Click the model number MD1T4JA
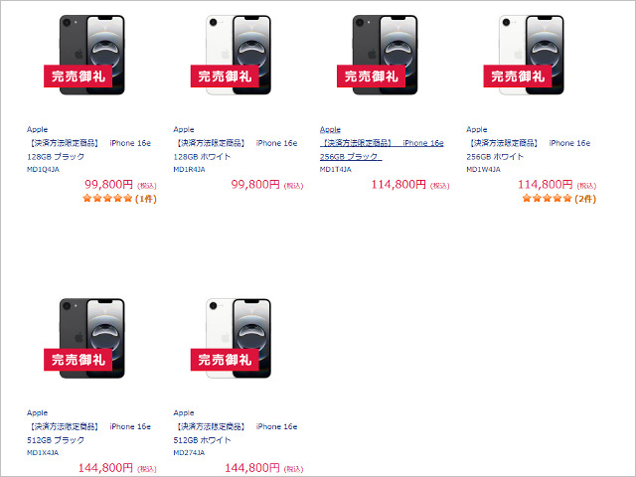The image size is (636, 477). coord(336,169)
